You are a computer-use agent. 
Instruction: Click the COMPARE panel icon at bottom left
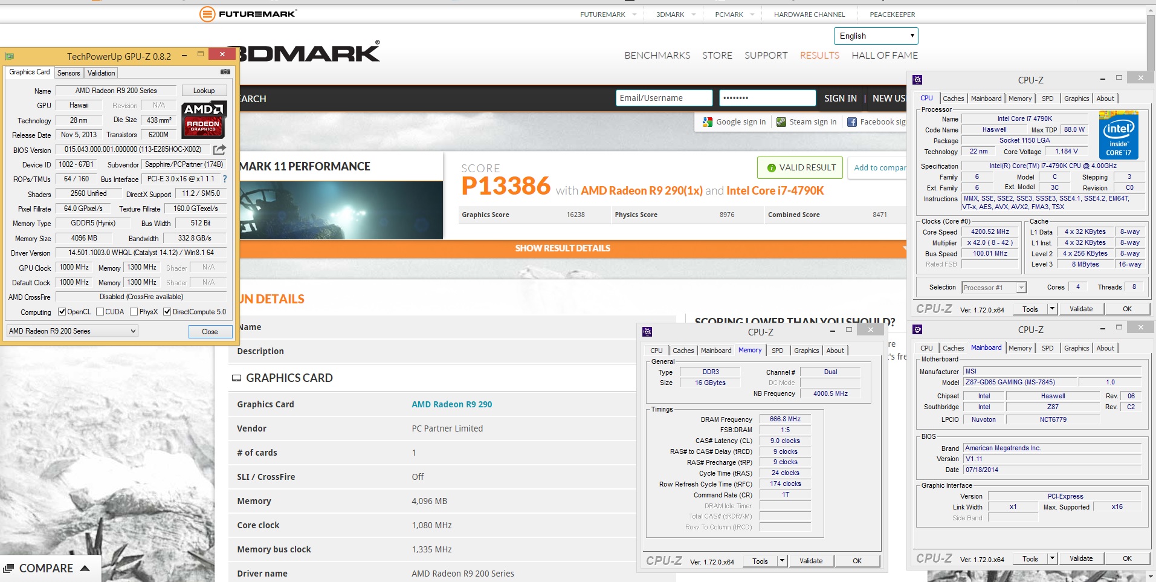pos(8,568)
